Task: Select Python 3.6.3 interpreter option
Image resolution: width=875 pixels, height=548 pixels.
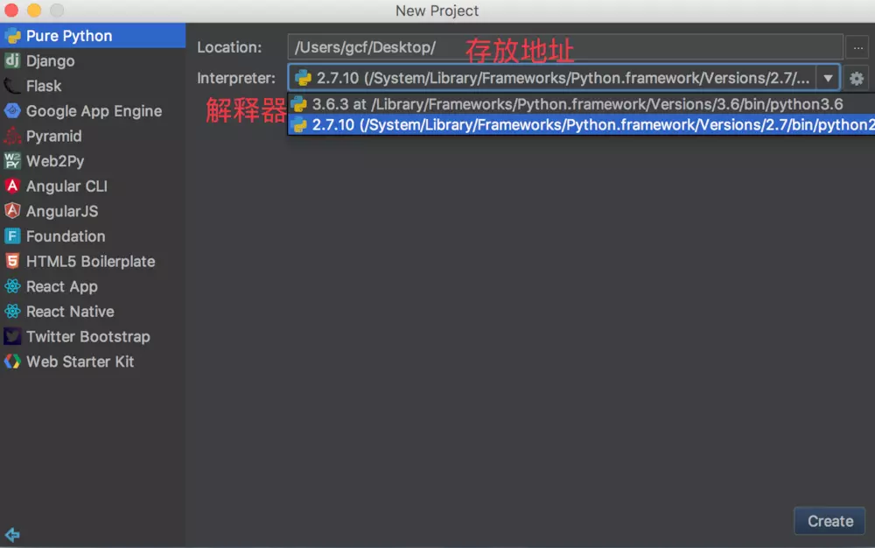Action: 577,104
